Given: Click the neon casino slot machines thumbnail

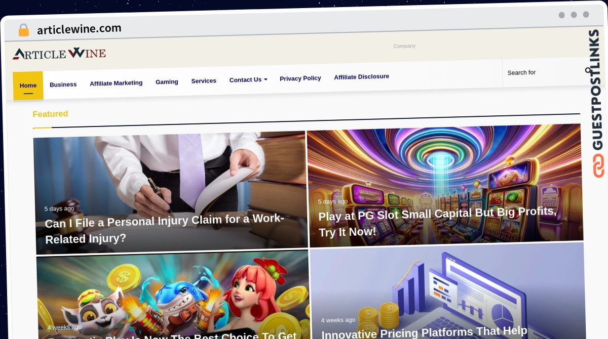Looking at the screenshot, I should click(x=444, y=185).
